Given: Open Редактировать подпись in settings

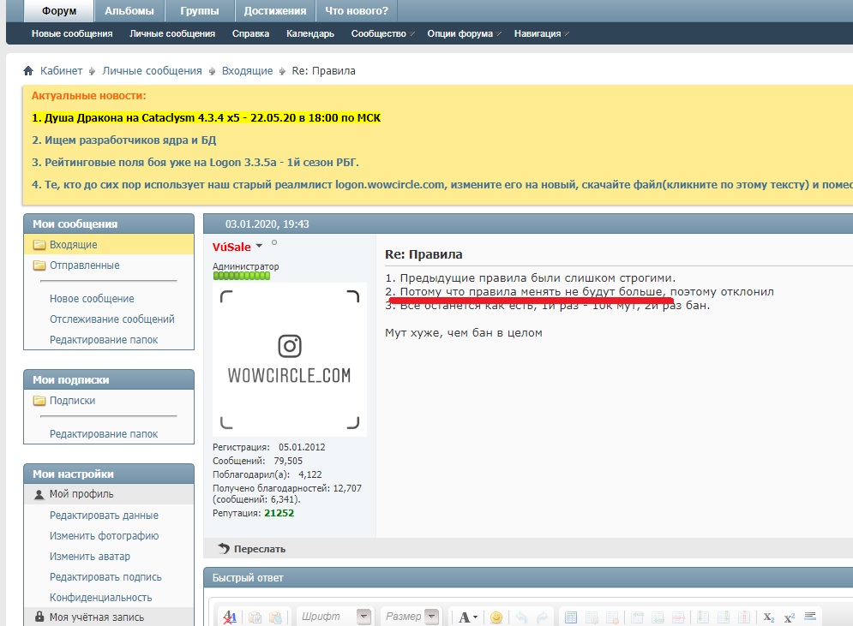Looking at the screenshot, I should [x=105, y=577].
